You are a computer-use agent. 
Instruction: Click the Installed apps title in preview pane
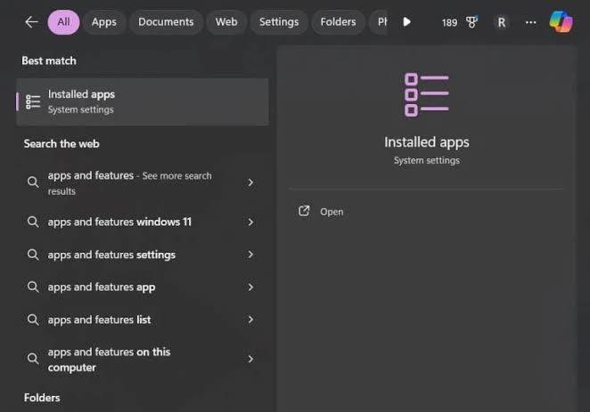click(427, 142)
